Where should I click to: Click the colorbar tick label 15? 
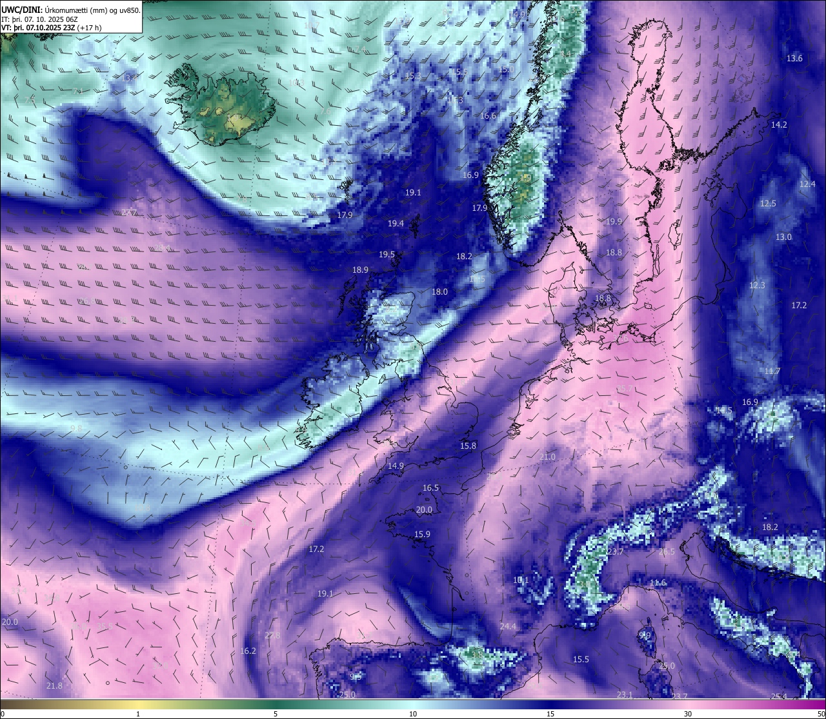(x=550, y=714)
